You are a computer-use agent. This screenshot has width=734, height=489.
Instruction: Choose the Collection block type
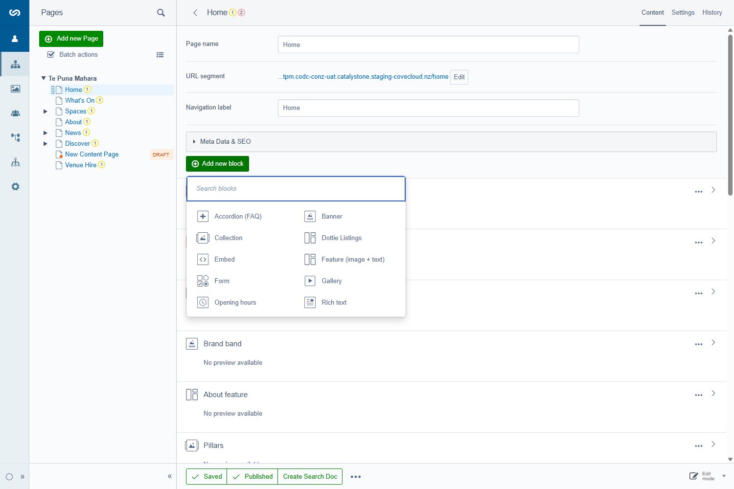(219, 238)
